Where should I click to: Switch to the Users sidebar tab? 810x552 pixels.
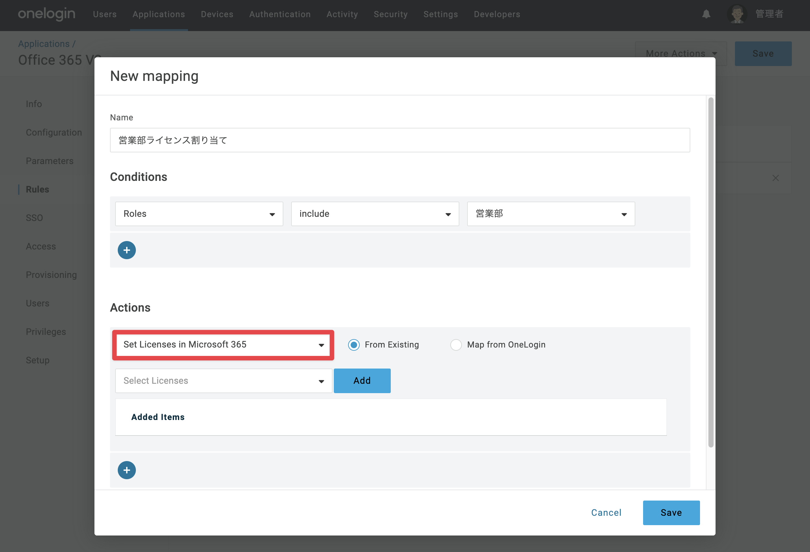tap(37, 304)
